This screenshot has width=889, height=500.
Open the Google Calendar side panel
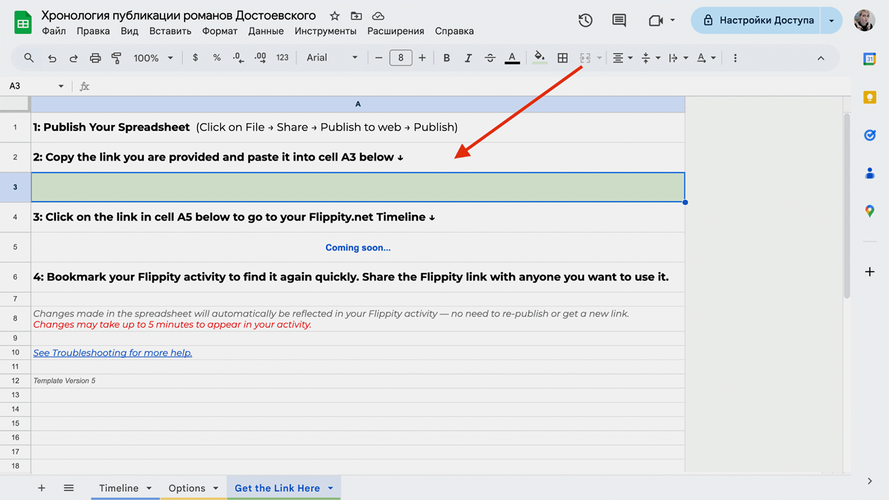tap(869, 59)
